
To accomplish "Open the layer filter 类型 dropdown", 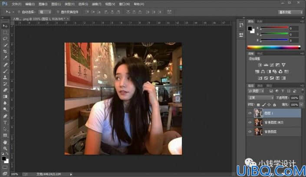I will pyautogui.click(x=256, y=91).
